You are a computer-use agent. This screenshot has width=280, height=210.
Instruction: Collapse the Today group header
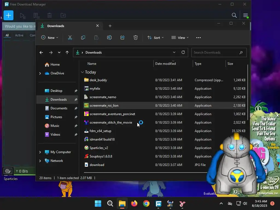point(82,72)
